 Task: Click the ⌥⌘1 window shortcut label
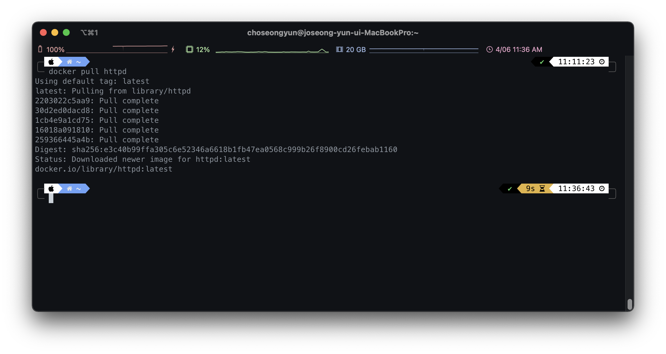[89, 33]
